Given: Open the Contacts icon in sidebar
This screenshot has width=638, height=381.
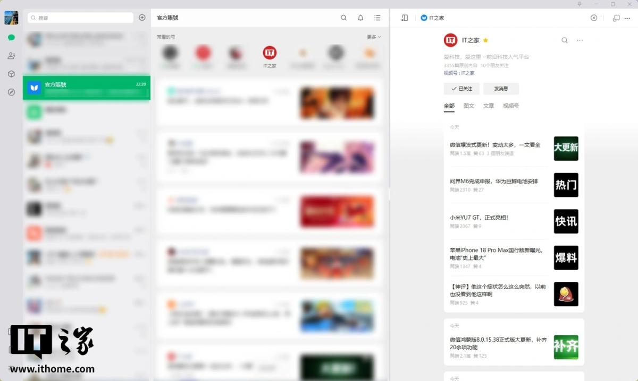Looking at the screenshot, I should click(x=11, y=56).
